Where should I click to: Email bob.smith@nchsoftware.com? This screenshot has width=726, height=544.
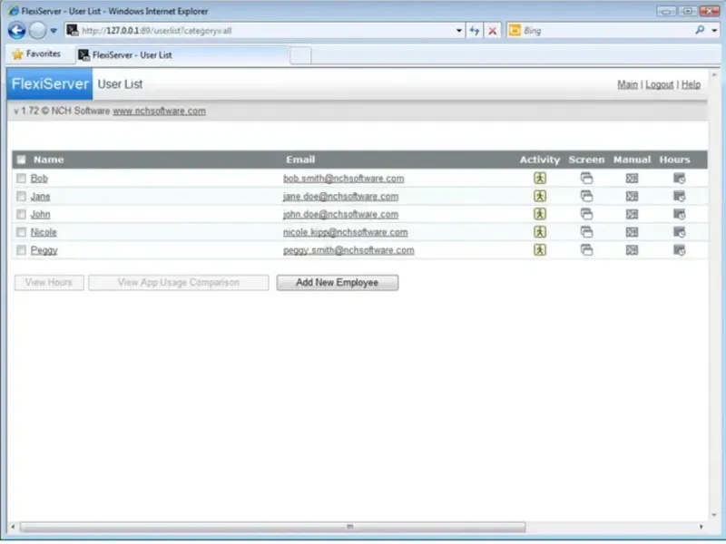pyautogui.click(x=344, y=179)
